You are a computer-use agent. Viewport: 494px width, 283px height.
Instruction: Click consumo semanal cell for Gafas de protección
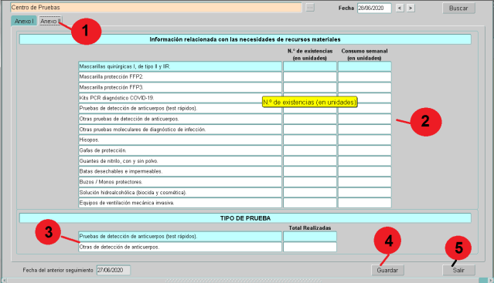pyautogui.click(x=365, y=150)
